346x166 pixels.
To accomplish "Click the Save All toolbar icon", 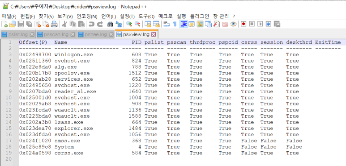I will tap(29, 24).
